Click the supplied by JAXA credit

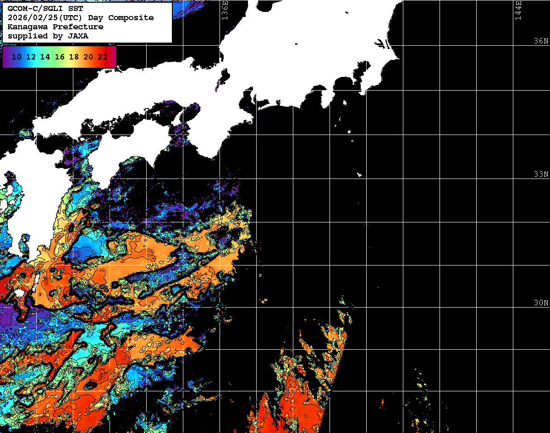pyautogui.click(x=48, y=36)
